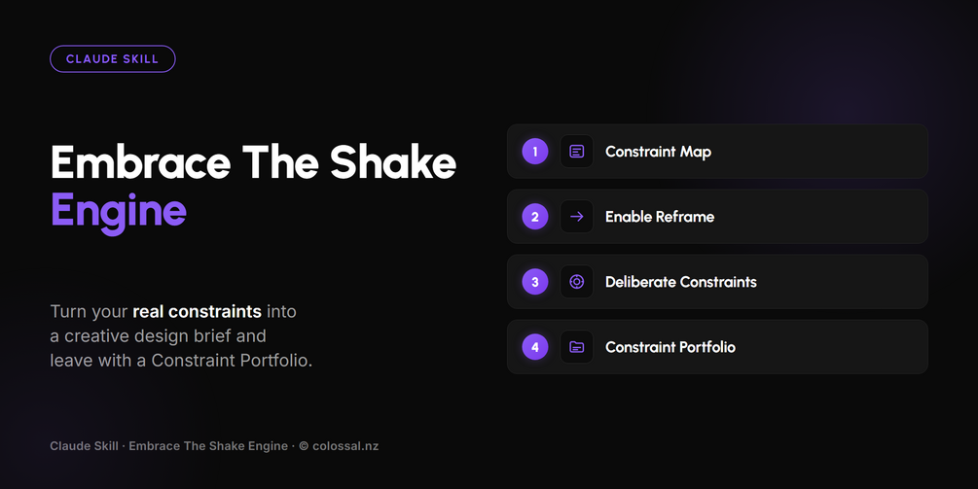Open the Constraint Map step card
This screenshot has height=489, width=978.
click(x=717, y=152)
